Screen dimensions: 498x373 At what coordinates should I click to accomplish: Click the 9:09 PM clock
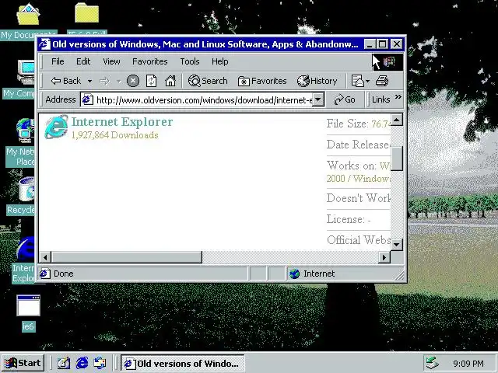[468, 364]
